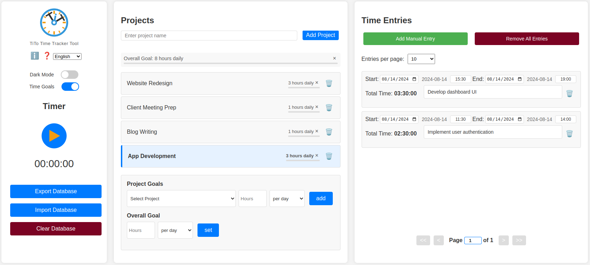Click the Export Database button
The image size is (590, 265).
56,191
